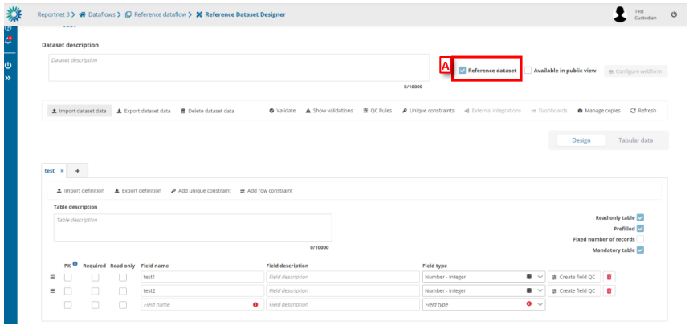The height and width of the screenshot is (325, 689).
Task: Open field type dropdown for test1
Action: point(540,277)
